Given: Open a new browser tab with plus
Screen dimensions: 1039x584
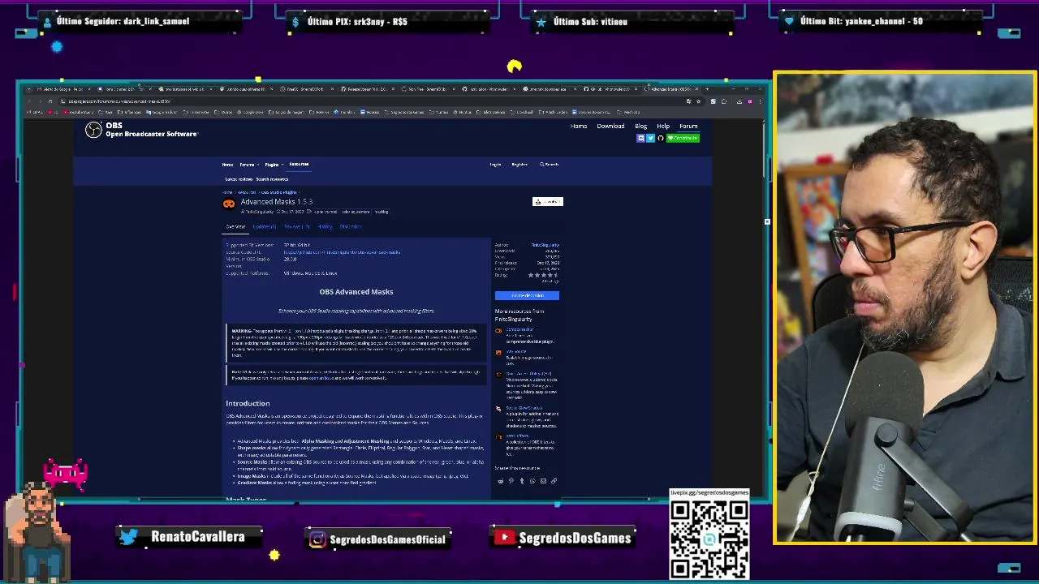Looking at the screenshot, I should [x=707, y=88].
